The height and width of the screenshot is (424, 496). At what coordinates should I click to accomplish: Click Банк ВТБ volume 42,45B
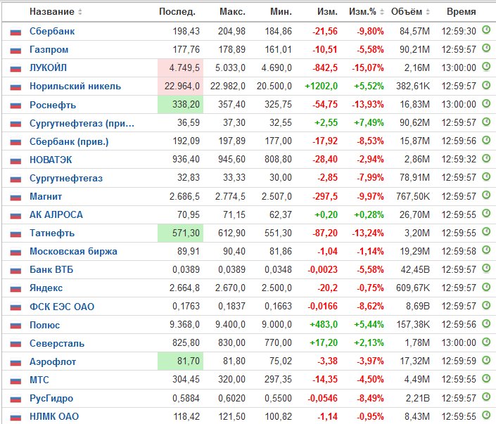pos(415,270)
